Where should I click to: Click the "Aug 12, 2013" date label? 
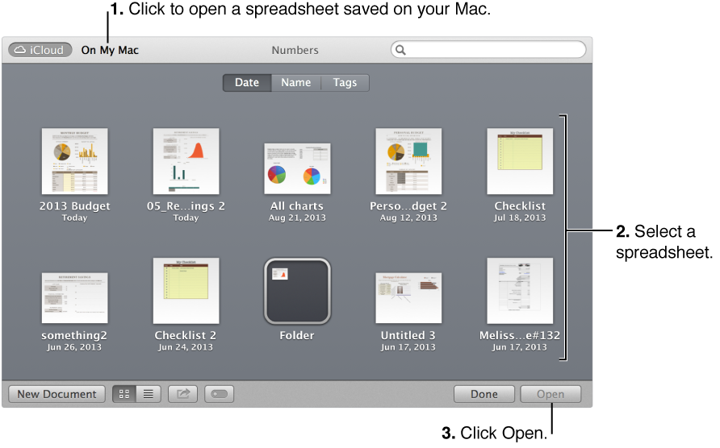(408, 218)
